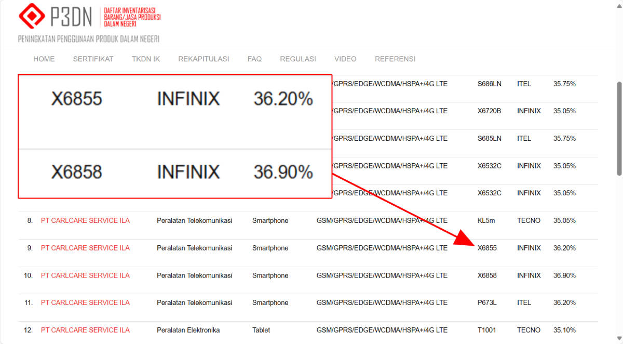Click INFINIX brand in table row 9
Viewport: 623px width, 344px height.
pyautogui.click(x=529, y=248)
